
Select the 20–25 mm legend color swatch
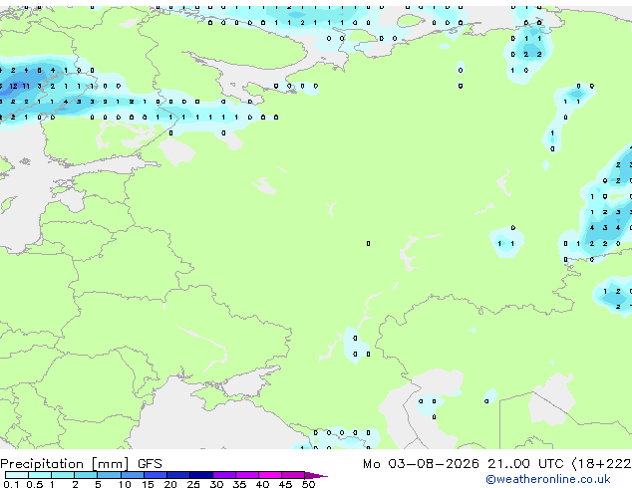178,475
